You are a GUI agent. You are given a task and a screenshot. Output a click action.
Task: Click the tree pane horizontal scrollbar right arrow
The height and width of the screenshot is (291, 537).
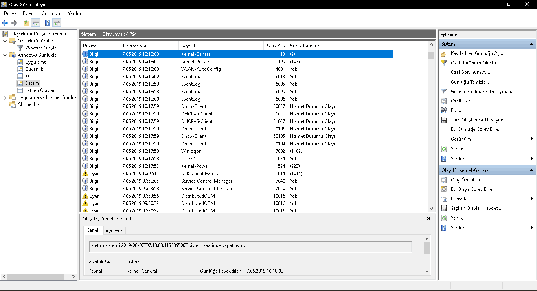click(x=73, y=277)
